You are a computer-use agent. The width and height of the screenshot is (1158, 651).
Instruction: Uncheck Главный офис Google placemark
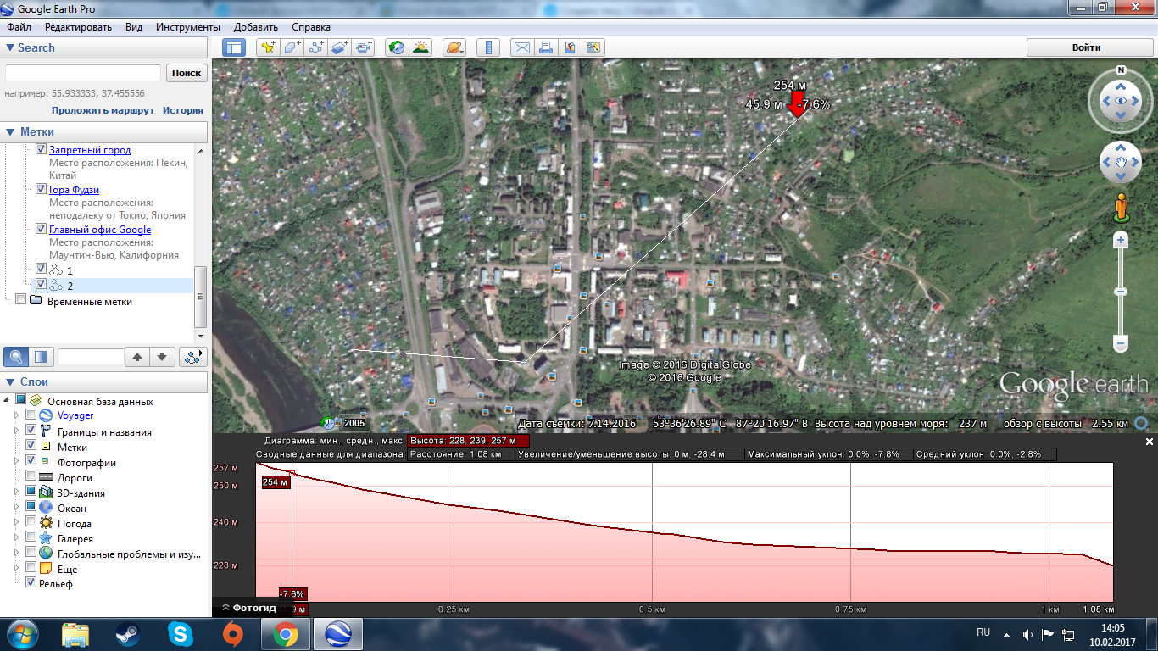pos(41,229)
